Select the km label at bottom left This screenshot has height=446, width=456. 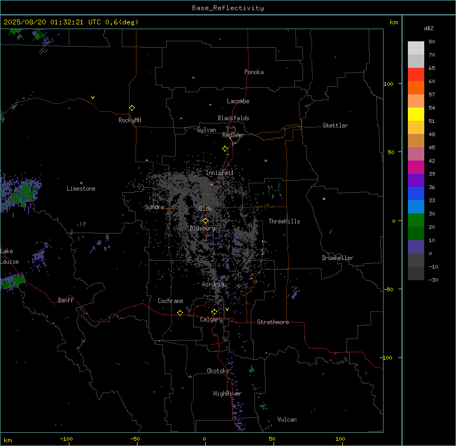(x=7, y=440)
